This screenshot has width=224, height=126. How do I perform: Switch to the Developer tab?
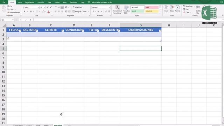(x=73, y=2)
